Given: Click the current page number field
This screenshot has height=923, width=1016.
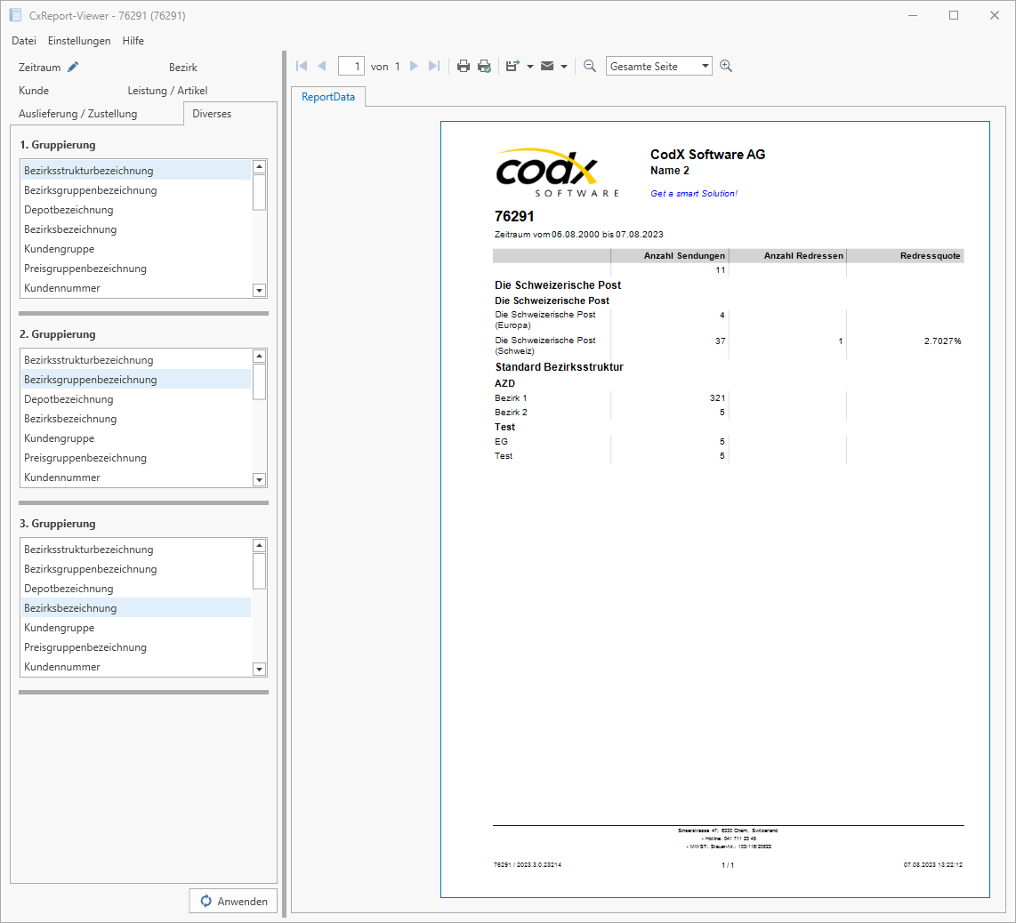Looking at the screenshot, I should click(x=351, y=66).
